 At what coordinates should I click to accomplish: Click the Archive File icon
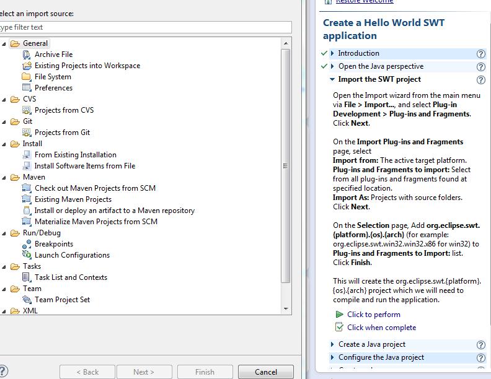(27, 54)
